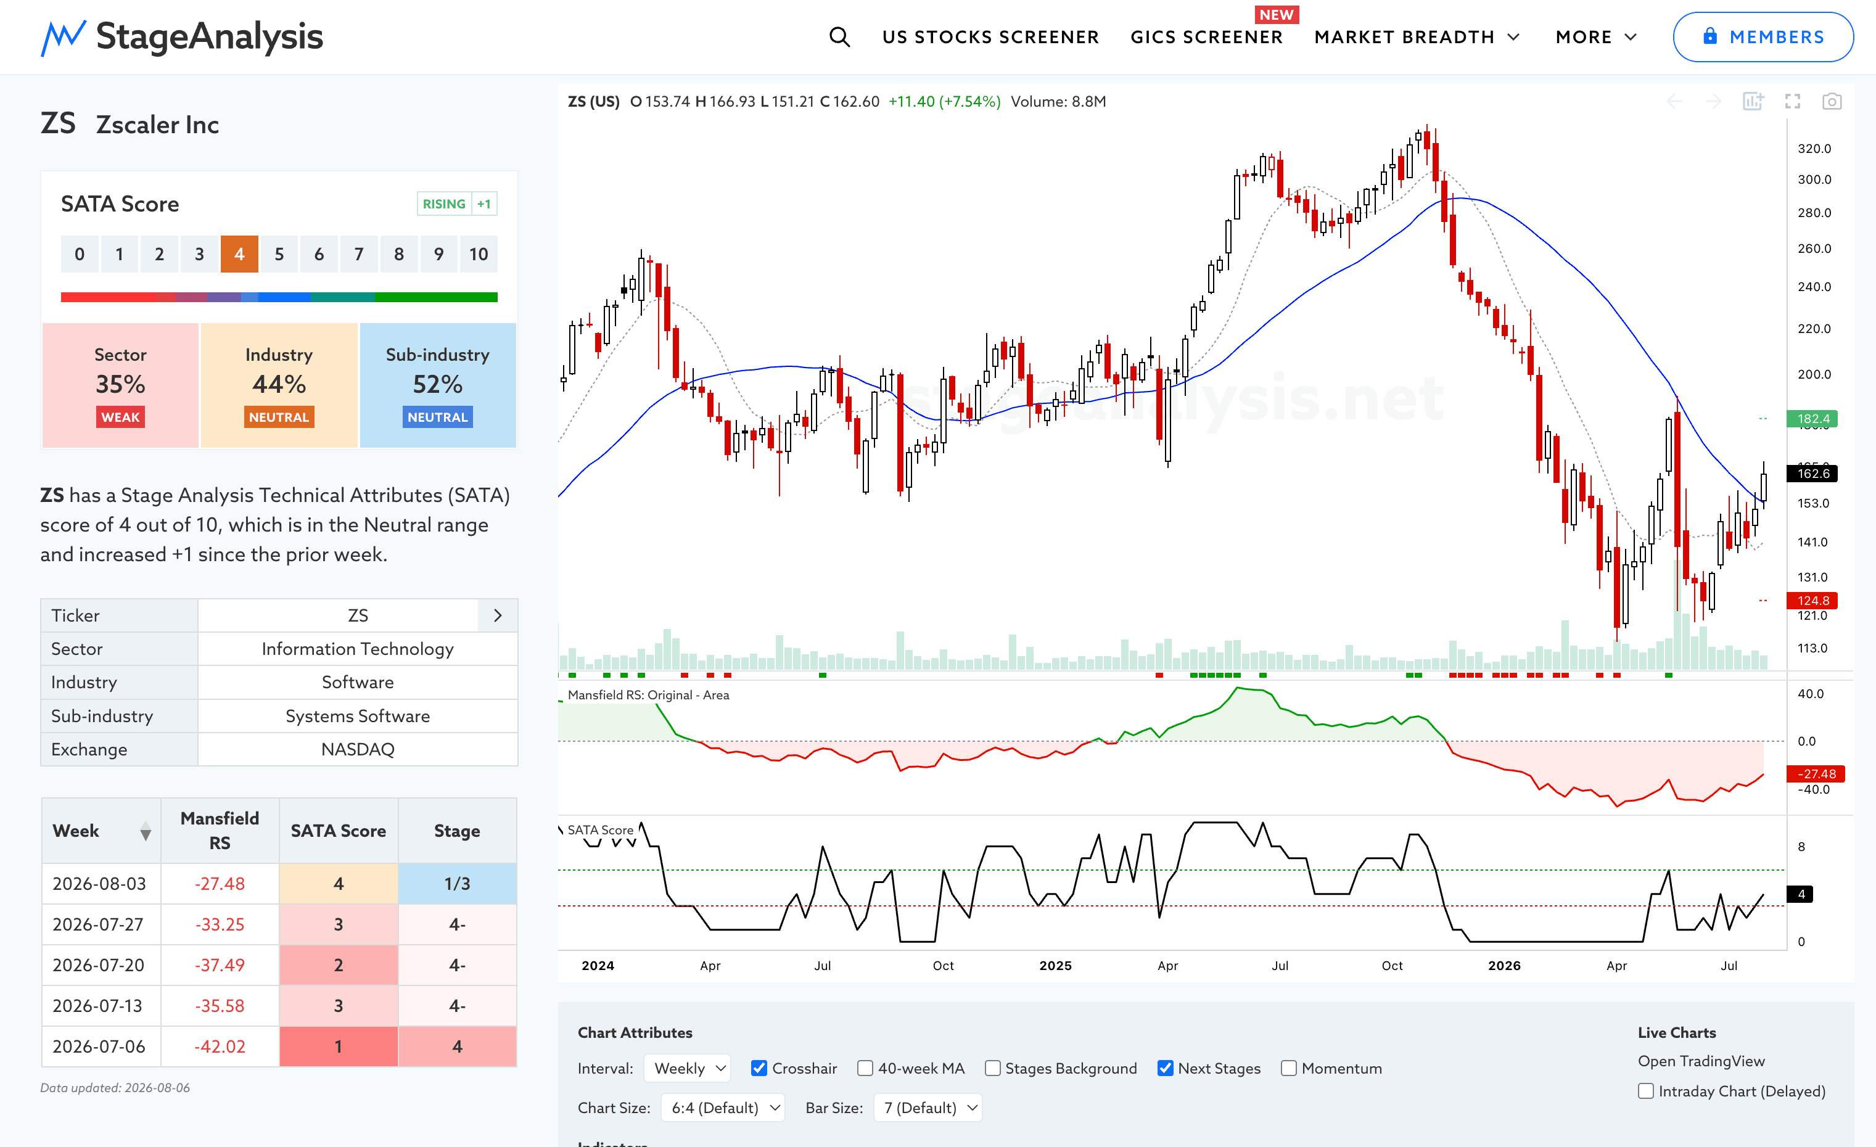Expand the Market Breadth menu
Viewport: 1876px width, 1147px height.
(1417, 36)
